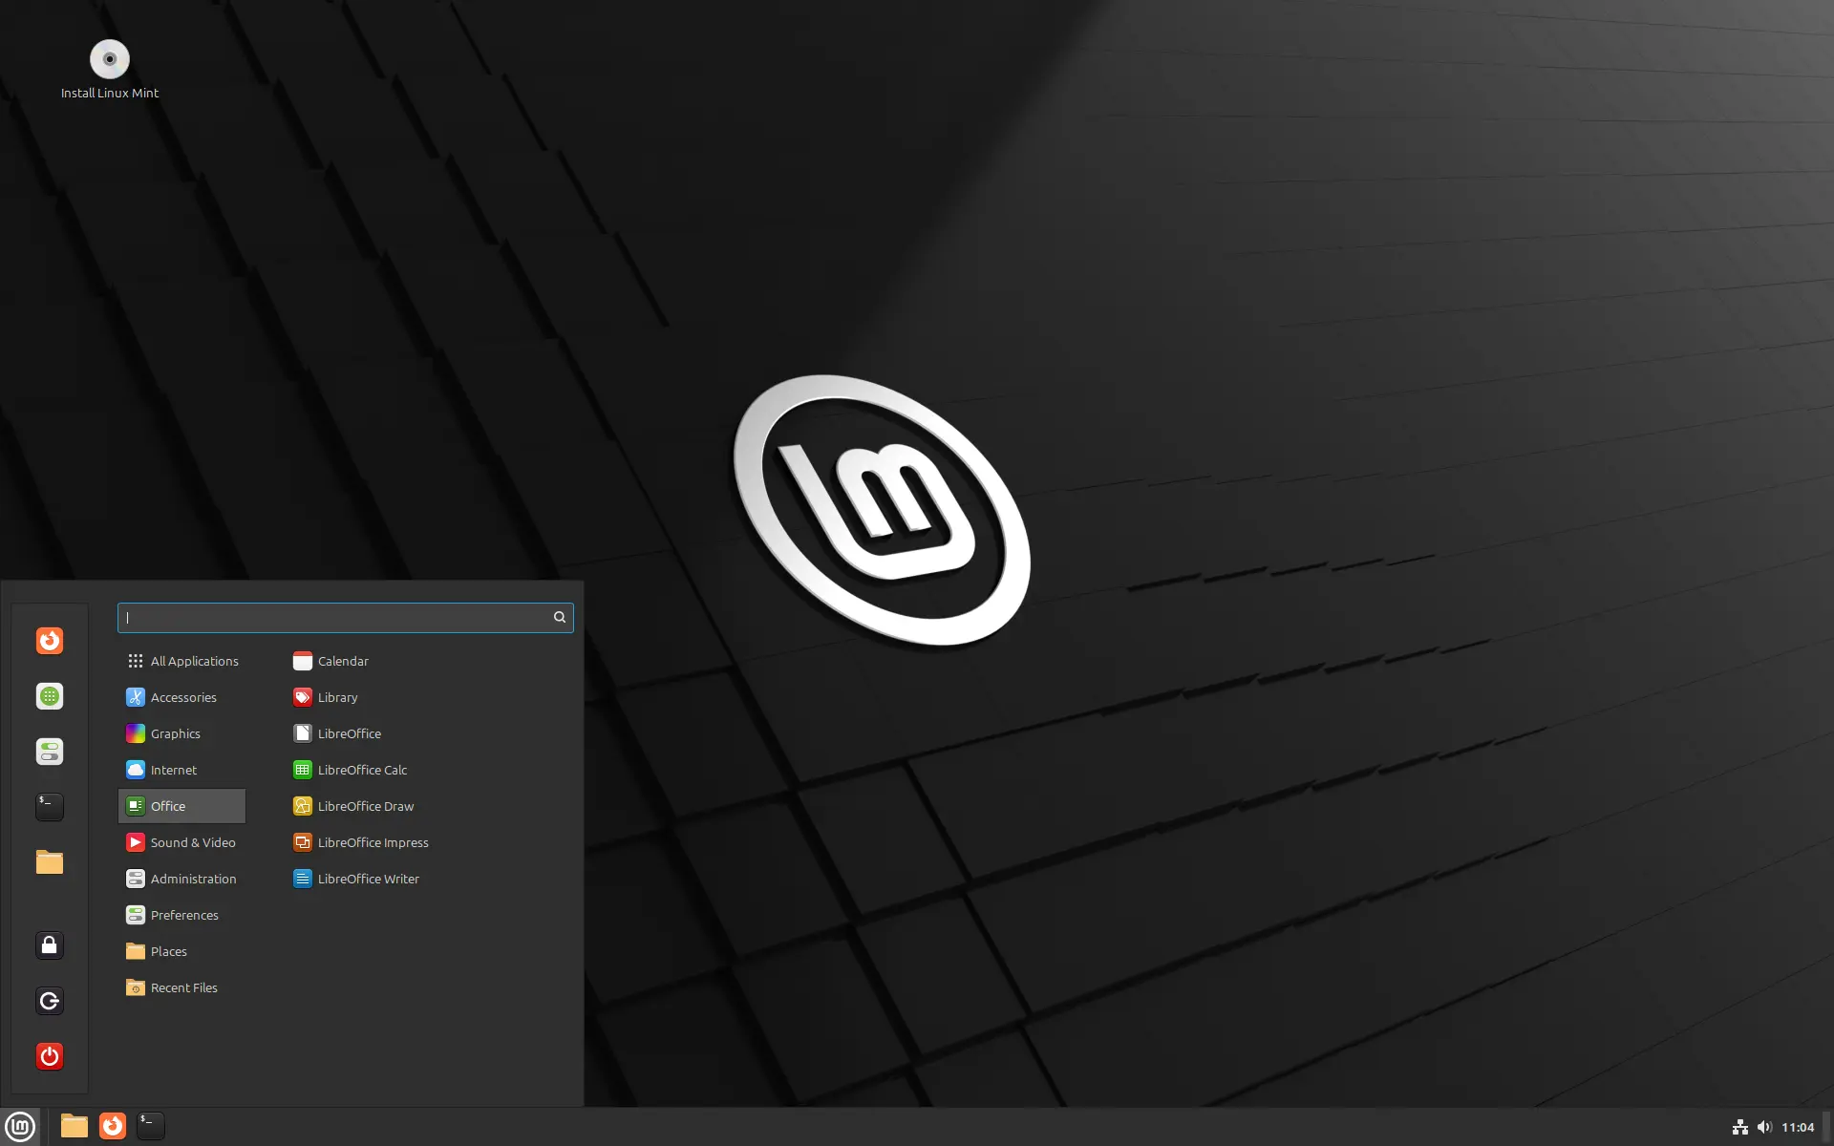Click the Calendar application entry

pyautogui.click(x=343, y=660)
